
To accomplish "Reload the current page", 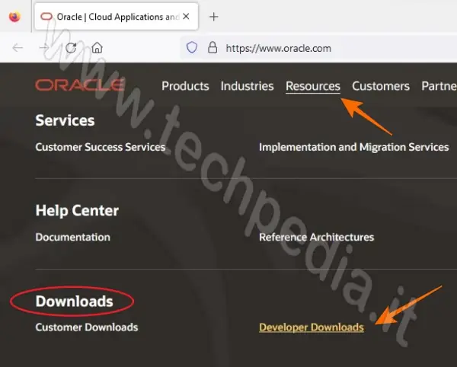I will 71,48.
